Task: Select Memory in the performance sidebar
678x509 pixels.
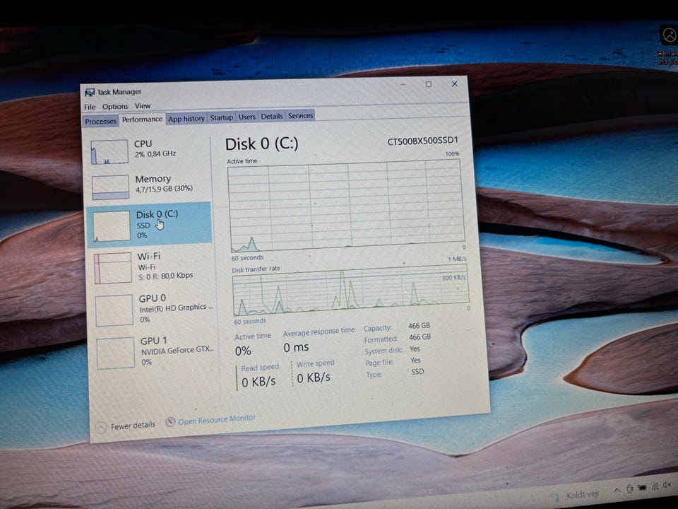Action: point(149,186)
